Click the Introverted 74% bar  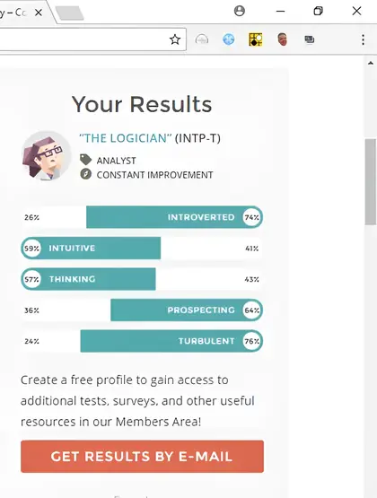tap(174, 217)
